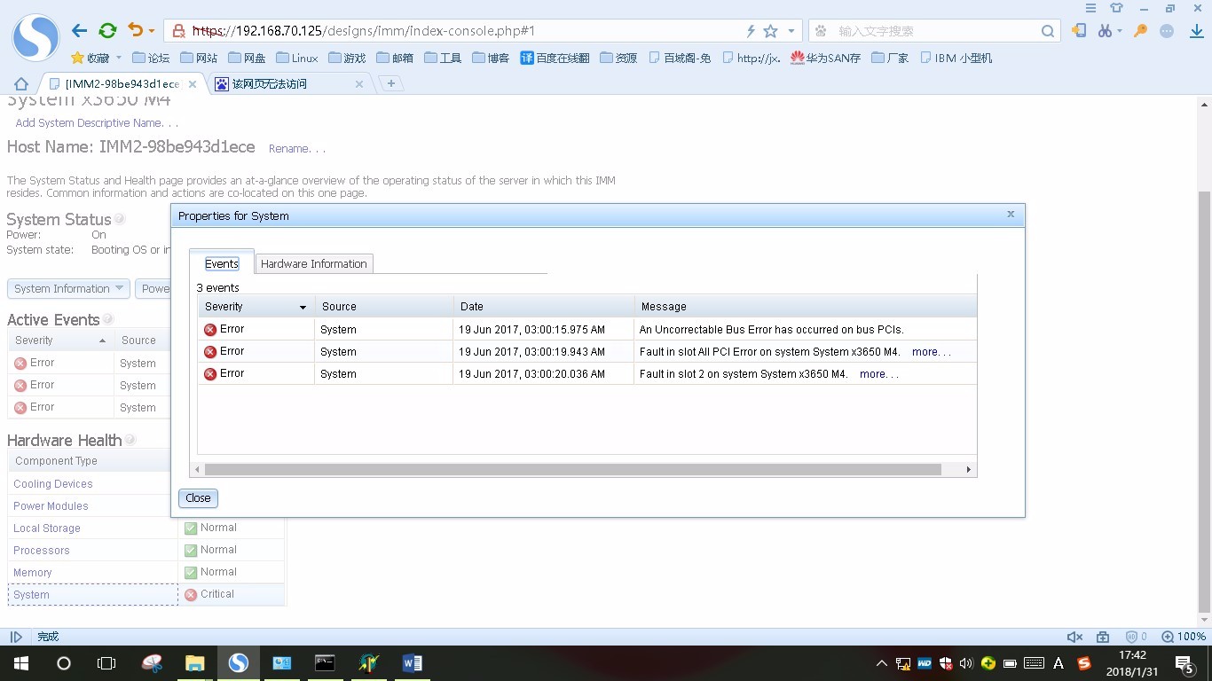Open the Processors hardware link
Screen dimensions: 1212x681
point(42,551)
